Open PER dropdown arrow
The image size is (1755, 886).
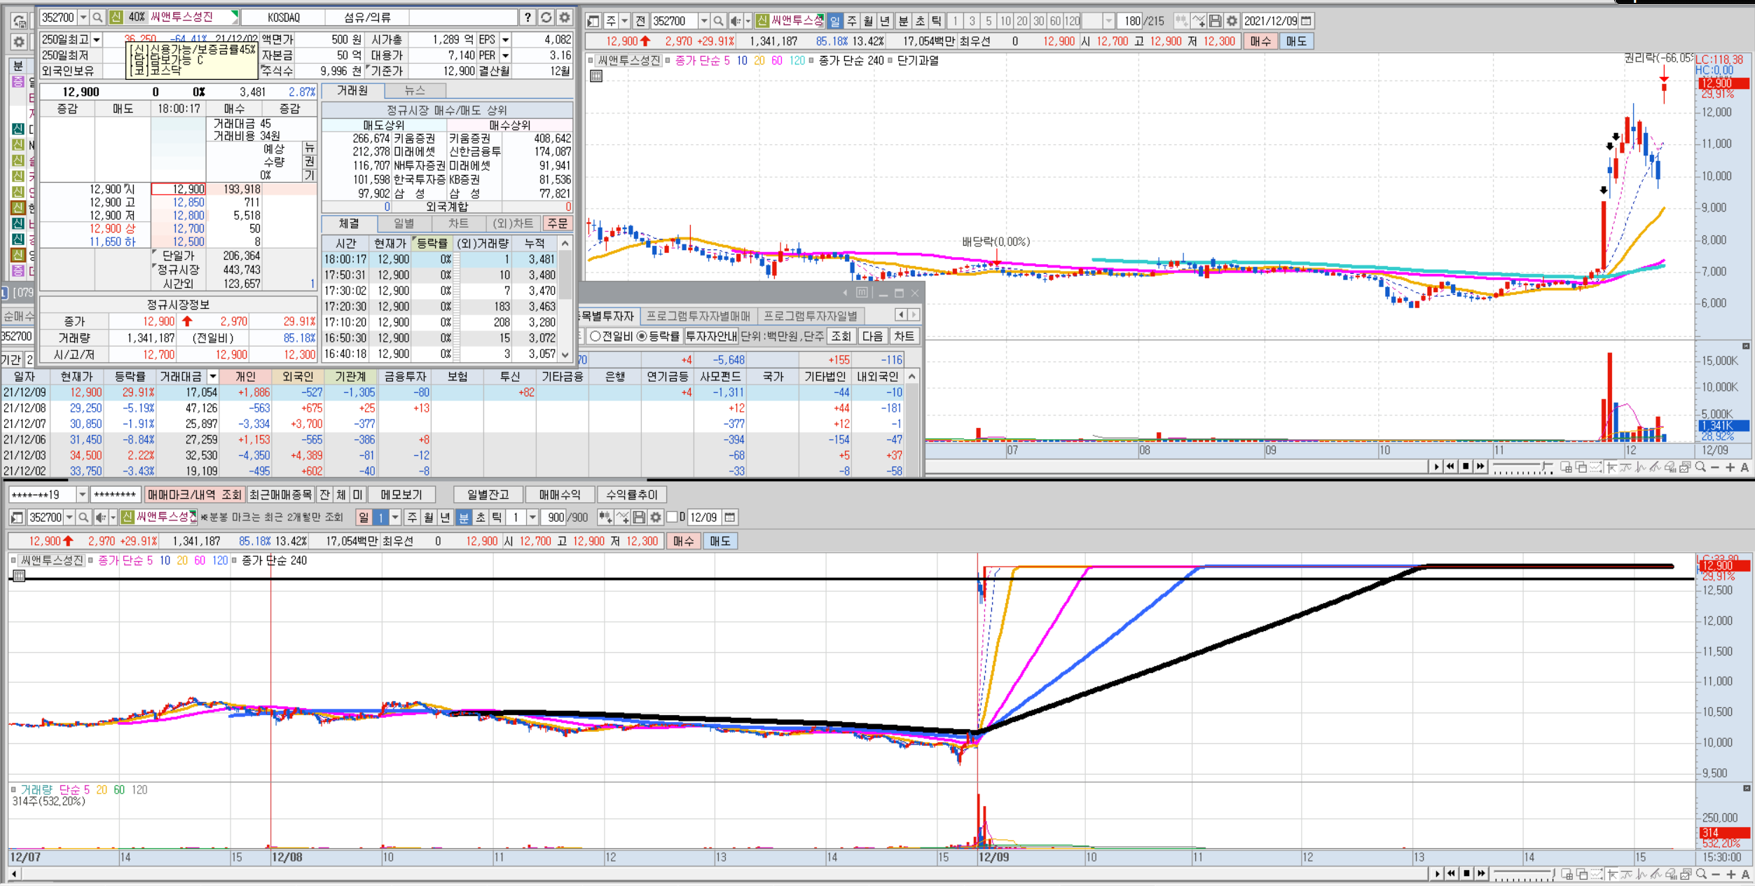click(505, 55)
